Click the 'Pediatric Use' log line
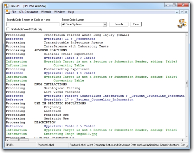This screenshot has width=194, height=153. (56, 115)
